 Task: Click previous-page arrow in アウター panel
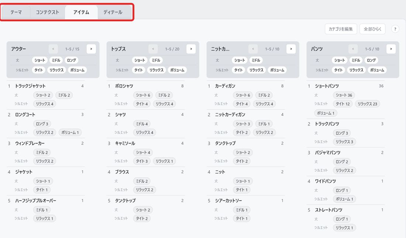[54, 49]
